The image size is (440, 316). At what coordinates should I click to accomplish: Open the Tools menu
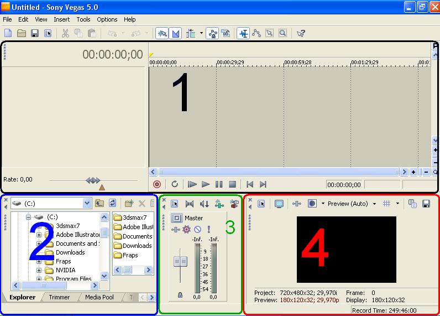tap(83, 19)
